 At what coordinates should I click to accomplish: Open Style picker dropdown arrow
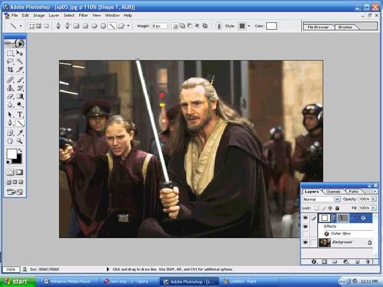coord(249,26)
